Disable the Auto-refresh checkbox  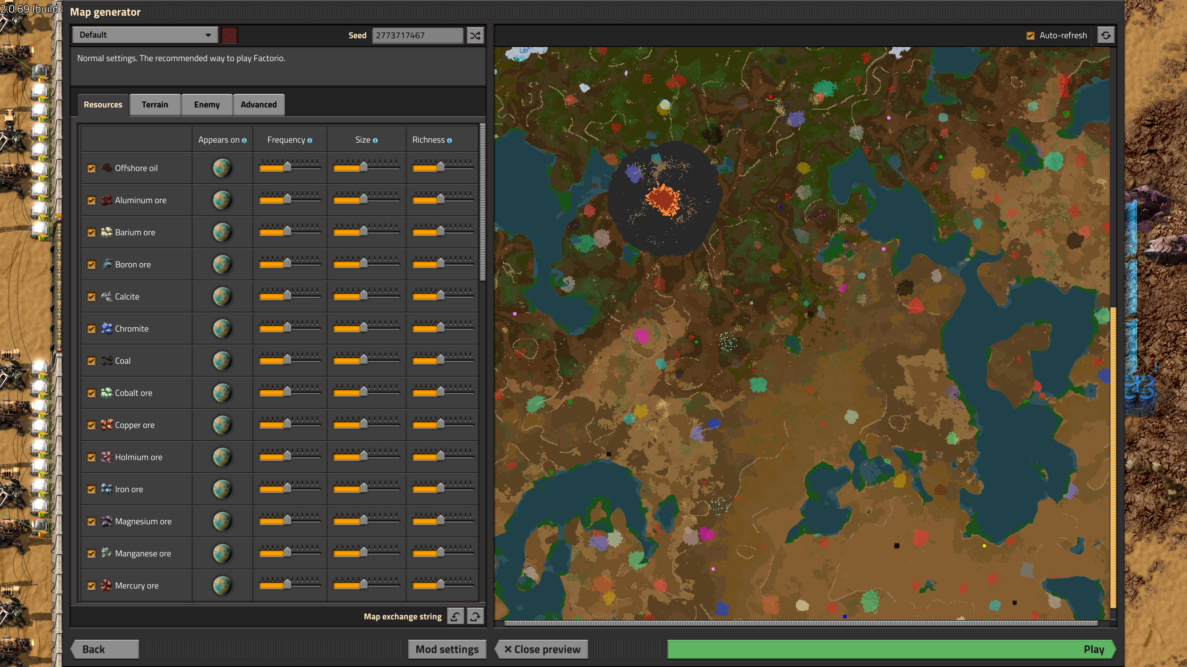[1030, 36]
